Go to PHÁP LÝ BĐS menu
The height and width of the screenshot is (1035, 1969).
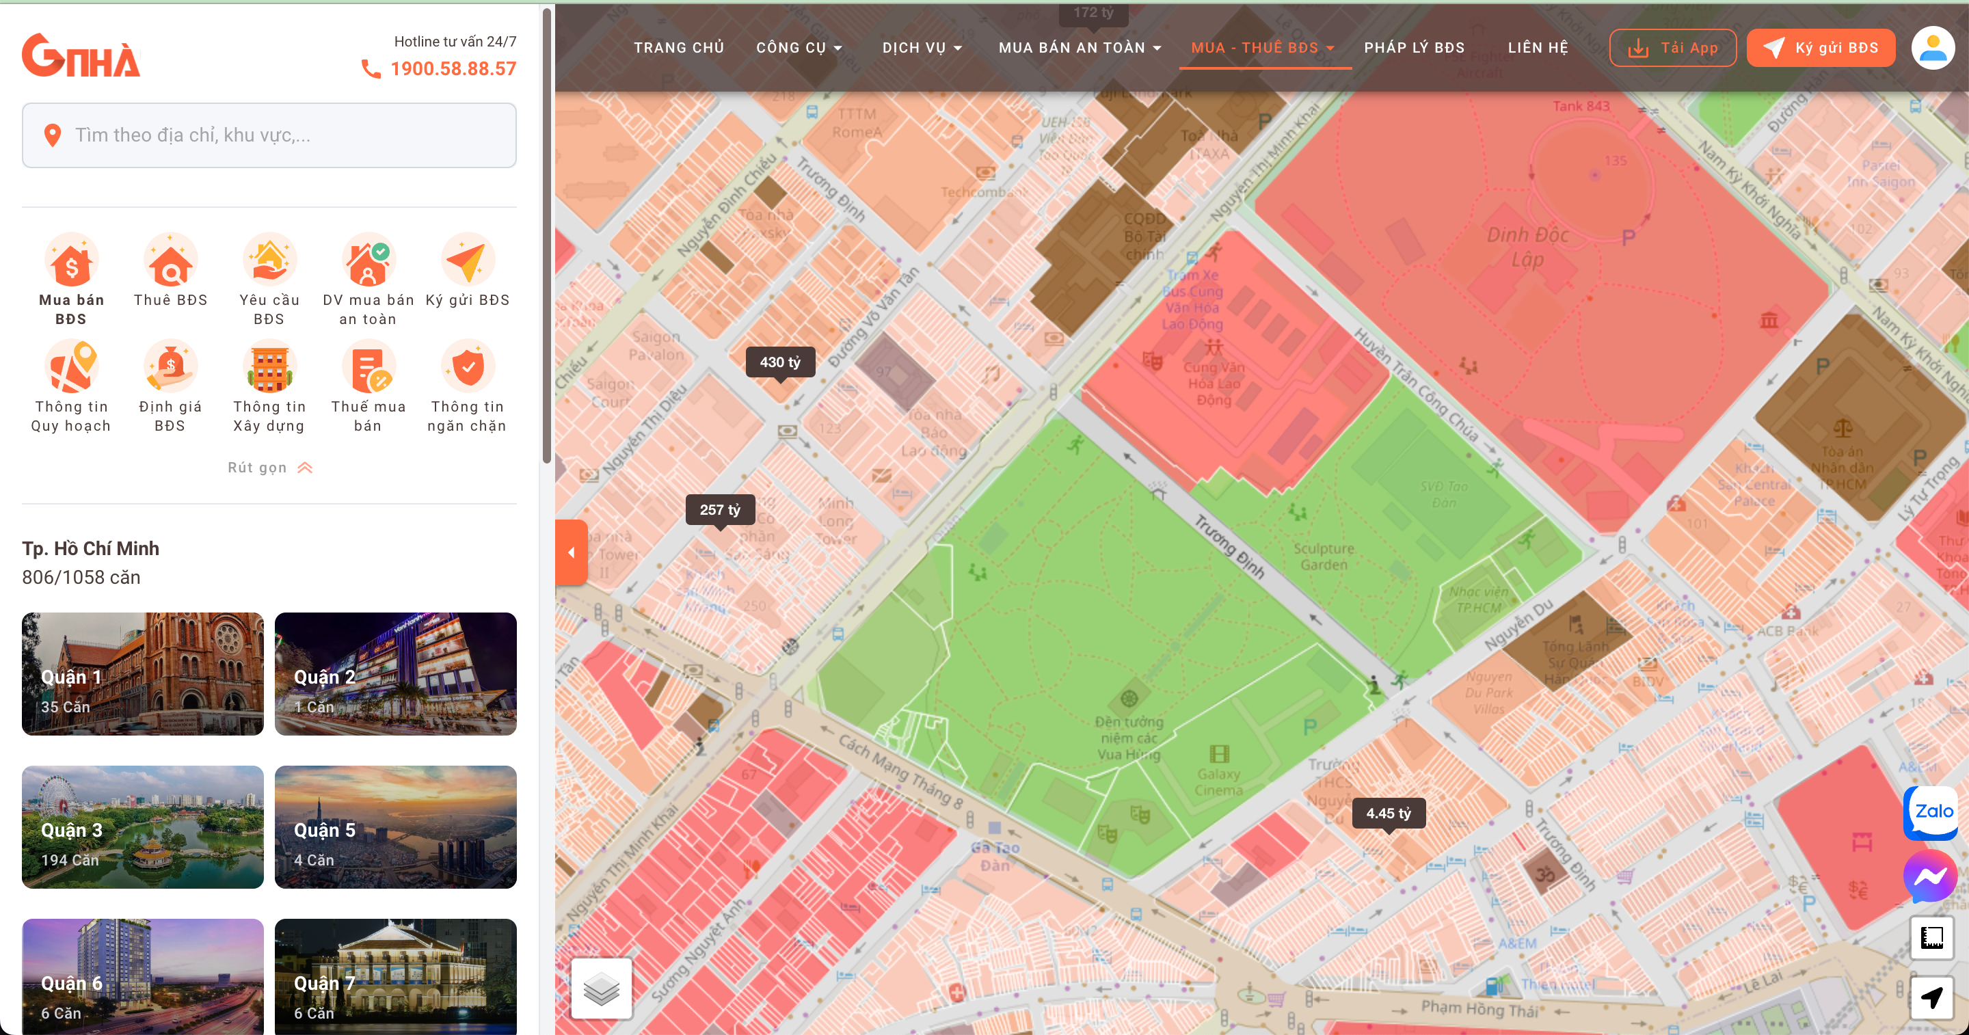(x=1414, y=47)
